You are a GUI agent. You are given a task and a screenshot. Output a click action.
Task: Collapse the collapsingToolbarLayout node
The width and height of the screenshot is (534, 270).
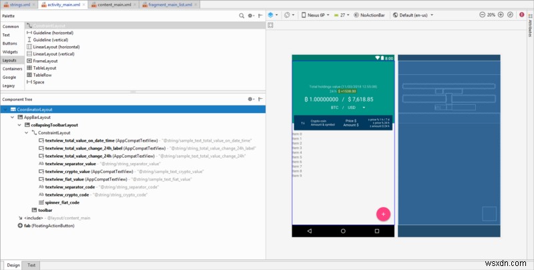tap(19, 125)
